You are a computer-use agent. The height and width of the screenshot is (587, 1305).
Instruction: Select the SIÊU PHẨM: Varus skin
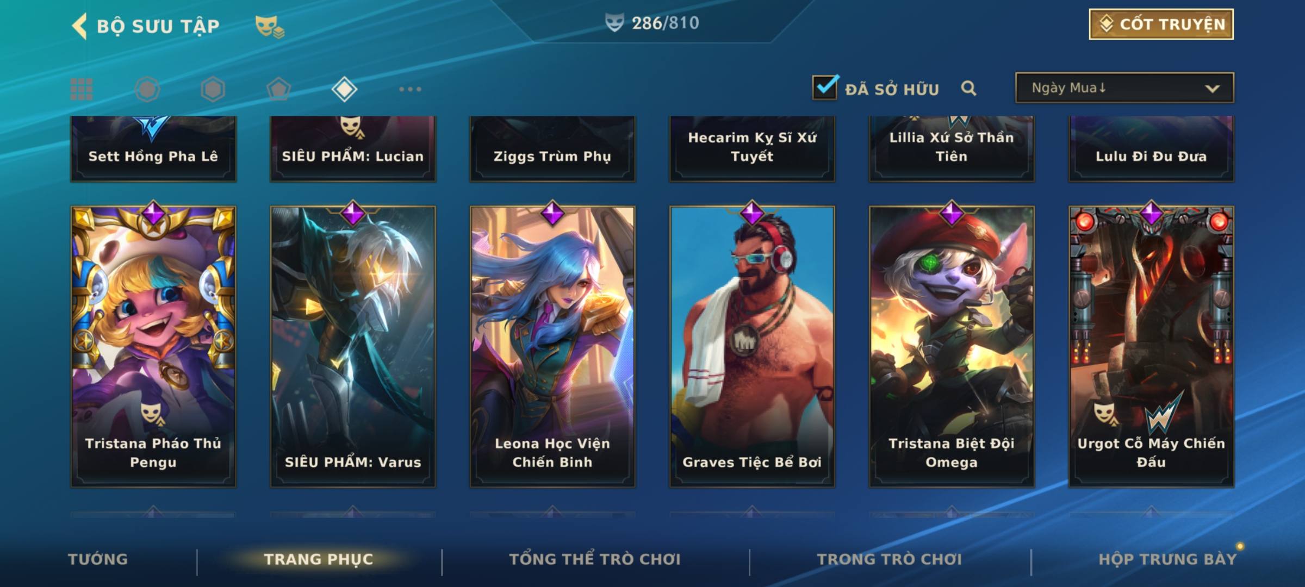[x=353, y=346]
